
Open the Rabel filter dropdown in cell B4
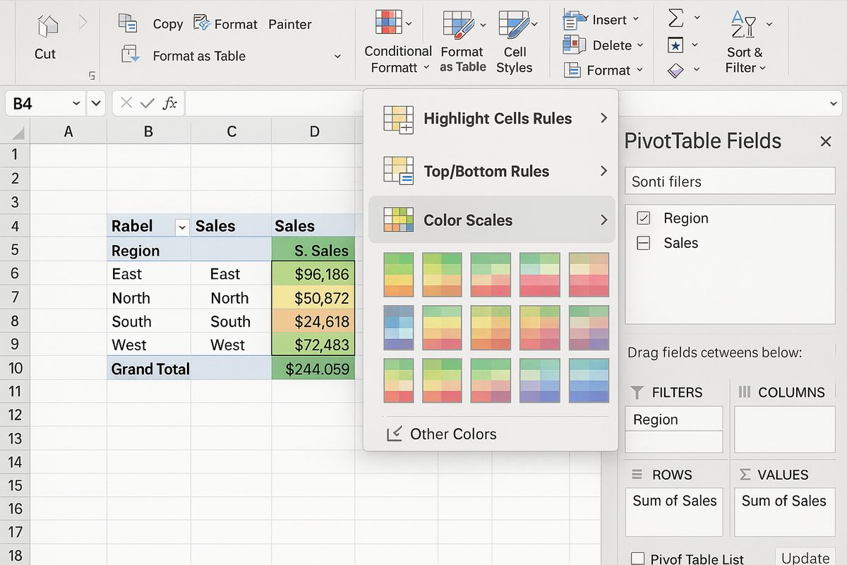[x=182, y=227]
